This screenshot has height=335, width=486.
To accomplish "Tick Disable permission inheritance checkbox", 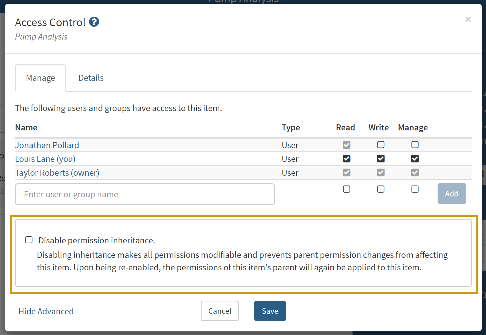I will click(29, 240).
